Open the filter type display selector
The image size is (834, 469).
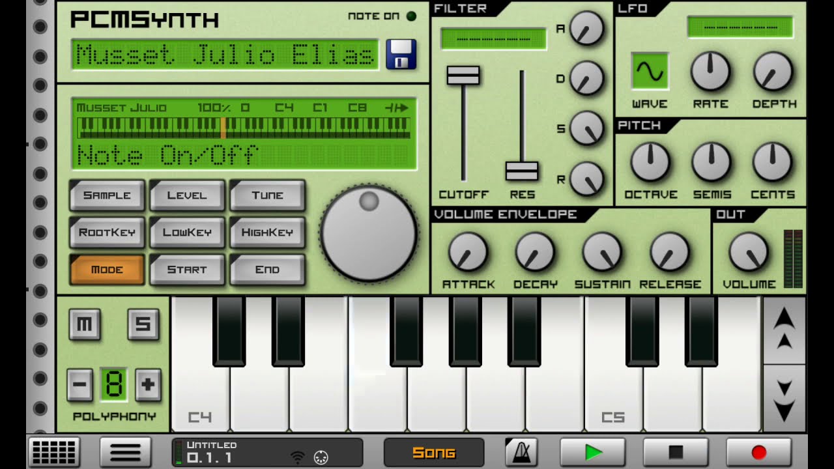pos(493,38)
